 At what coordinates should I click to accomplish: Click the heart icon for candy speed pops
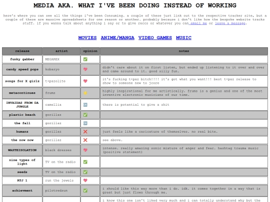point(85,69)
